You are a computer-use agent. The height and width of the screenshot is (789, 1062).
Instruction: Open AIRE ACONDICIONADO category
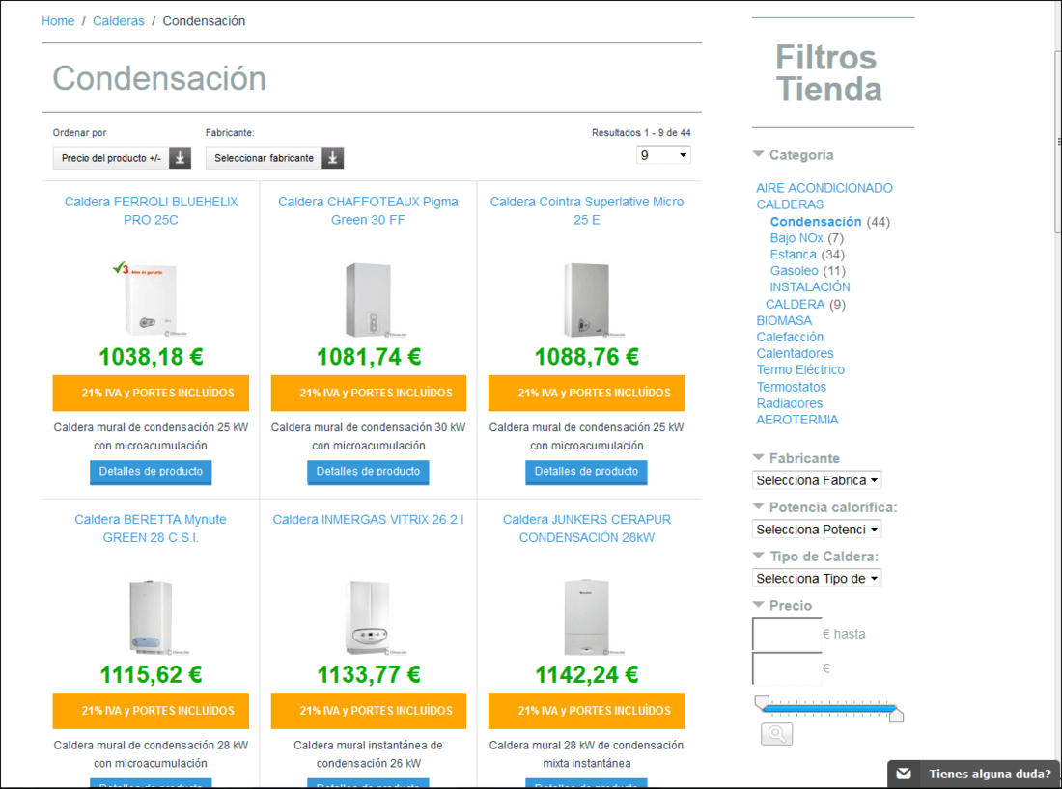coord(824,188)
